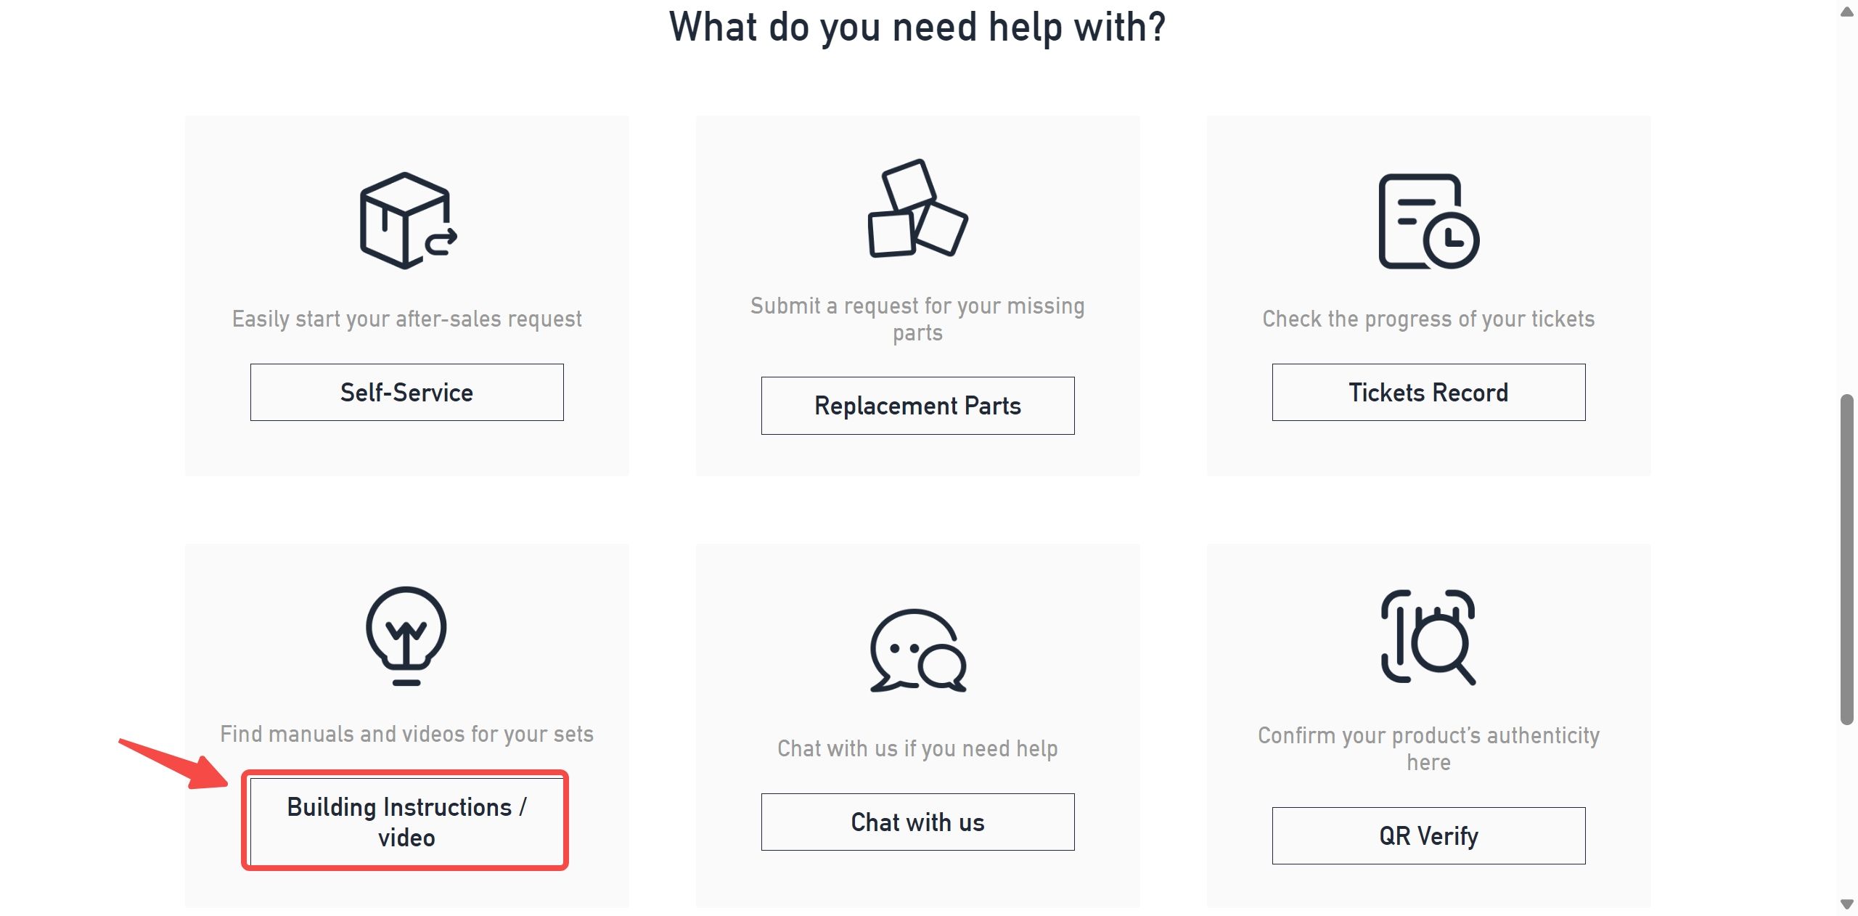Click 'Submit a request for your missing parts' text
This screenshot has width=1858, height=916.
[x=917, y=319]
